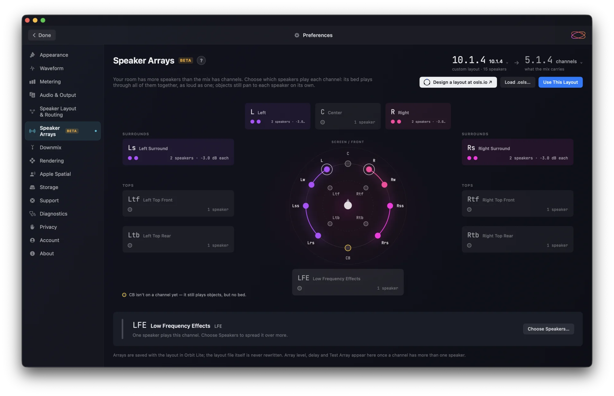Open help with the question mark icon
Image resolution: width=614 pixels, height=396 pixels.
pyautogui.click(x=201, y=60)
